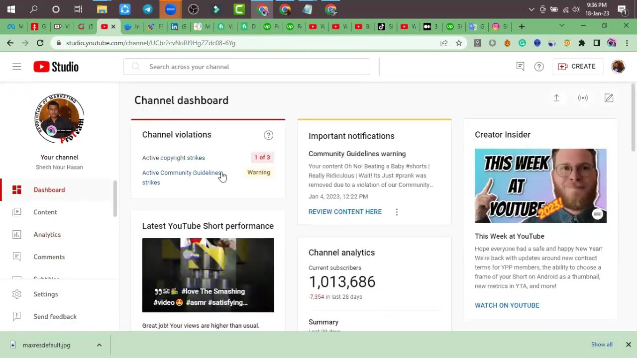The image size is (637, 358).
Task: Reload the page with the refresh icon
Action: click(x=40, y=43)
